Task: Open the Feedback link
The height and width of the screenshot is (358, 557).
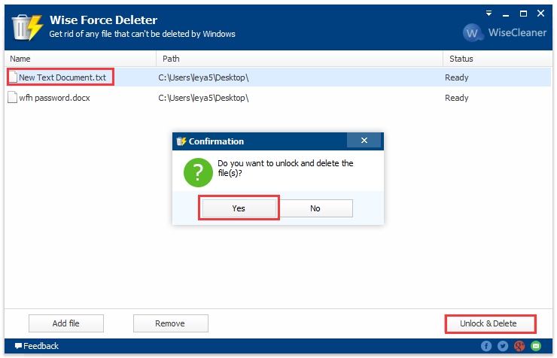Action: click(x=37, y=346)
